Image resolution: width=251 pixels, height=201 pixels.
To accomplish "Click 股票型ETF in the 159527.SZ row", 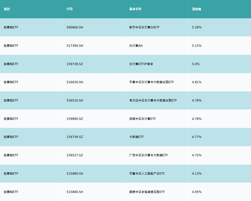I will (11, 155).
